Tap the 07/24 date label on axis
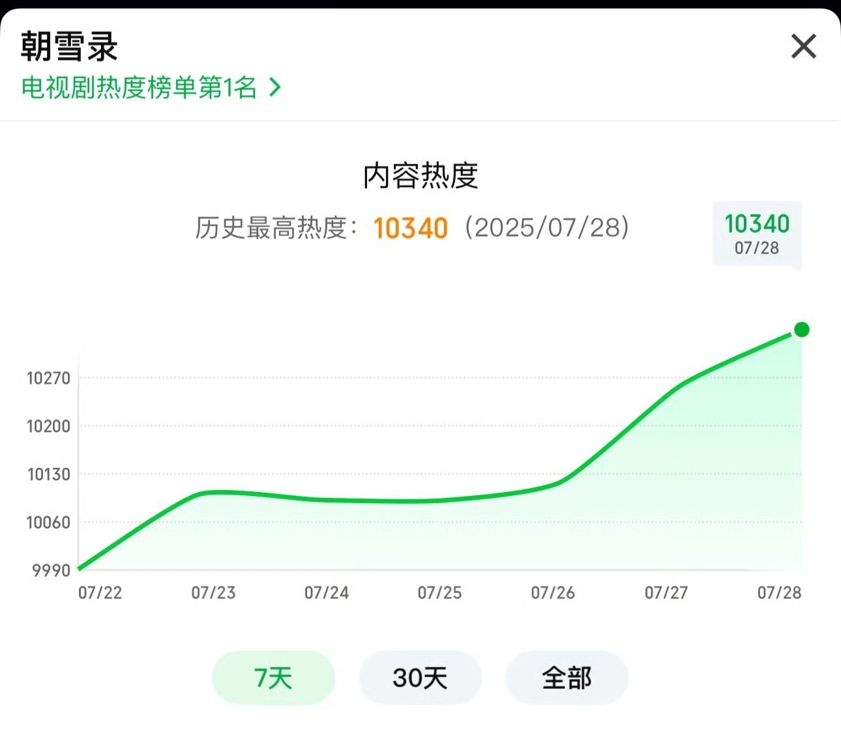841x743 pixels. [327, 592]
